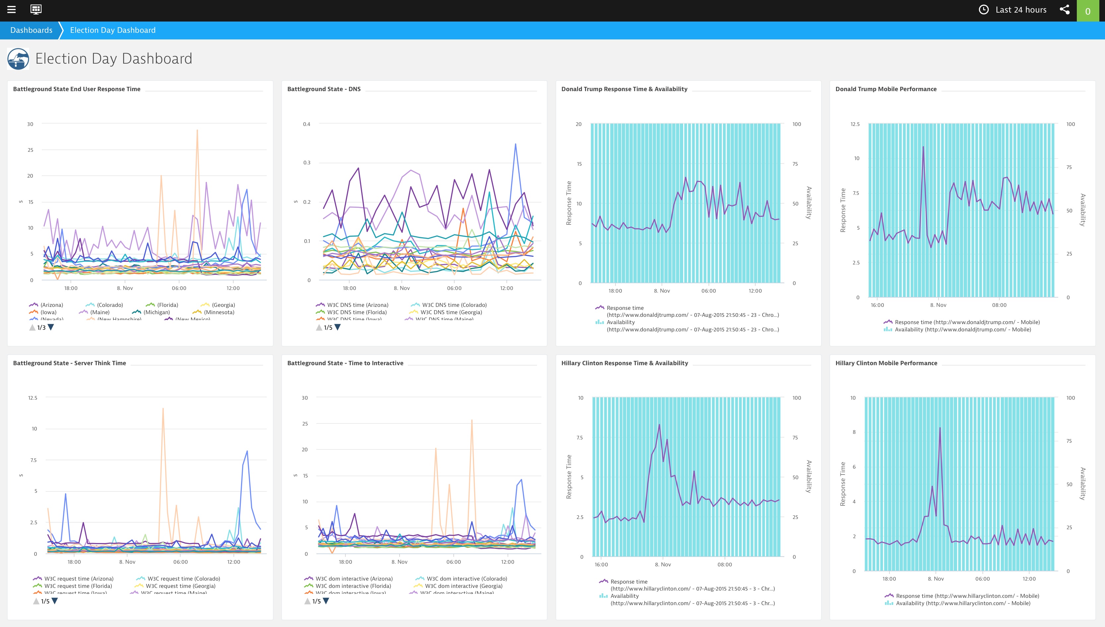Image resolution: width=1105 pixels, height=627 pixels.
Task: Toggle (Maine) series in End User Response Time legend
Action: point(94,312)
